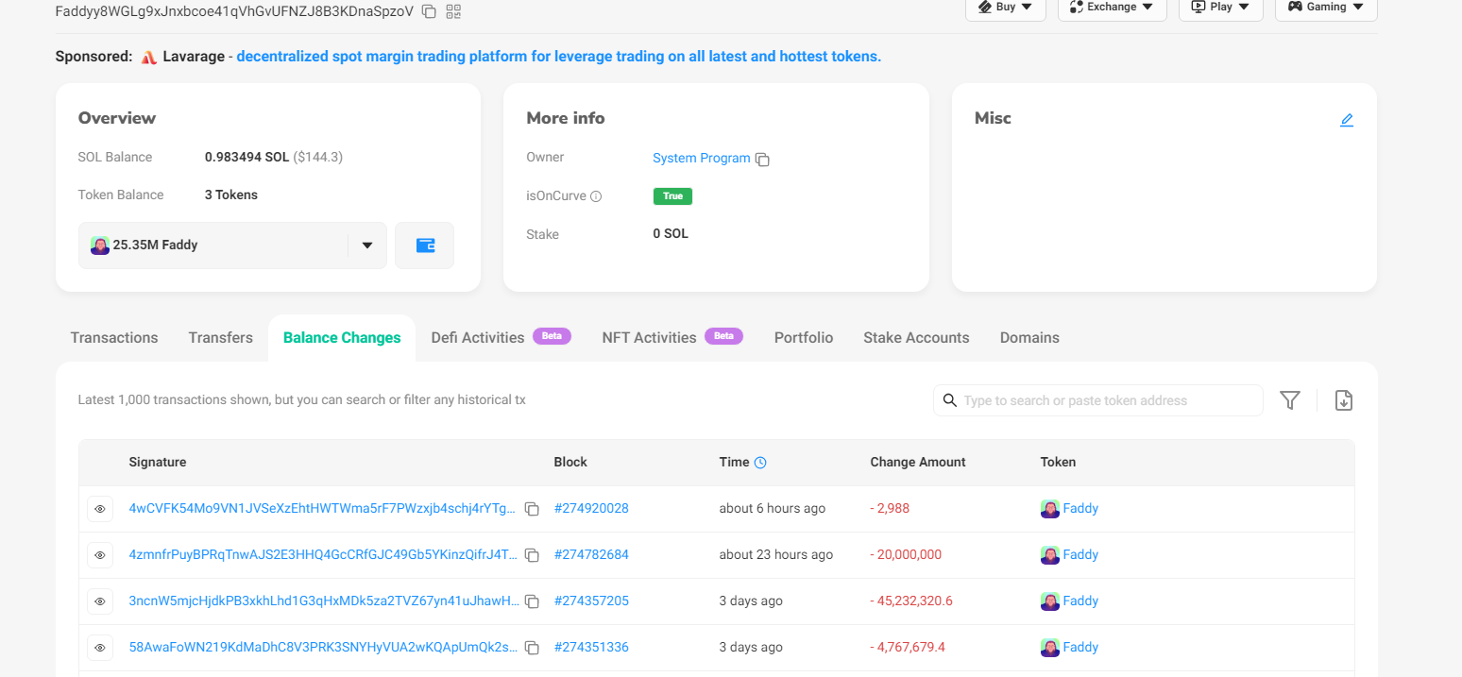Open signature 4wCVFK54Mo9VN1 transaction
This screenshot has width=1462, height=677.
[x=323, y=508]
